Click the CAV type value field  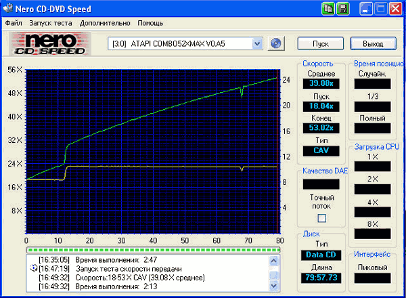click(x=321, y=151)
